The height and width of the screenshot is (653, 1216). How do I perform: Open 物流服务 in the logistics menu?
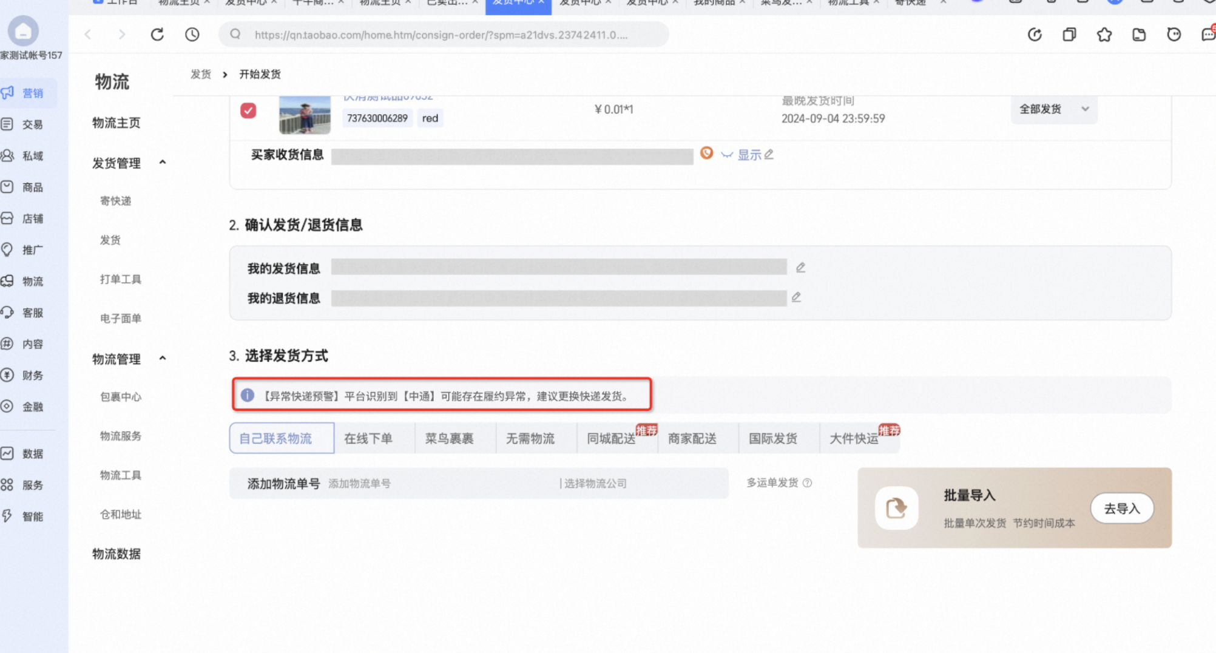click(121, 436)
